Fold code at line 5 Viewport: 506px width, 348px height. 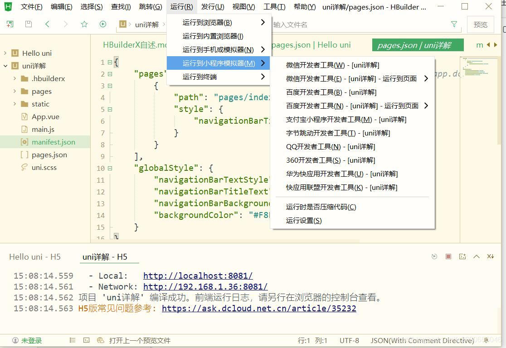point(110,109)
